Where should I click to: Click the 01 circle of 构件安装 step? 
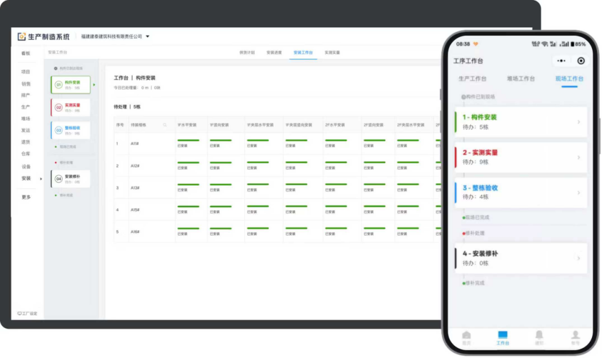59,85
